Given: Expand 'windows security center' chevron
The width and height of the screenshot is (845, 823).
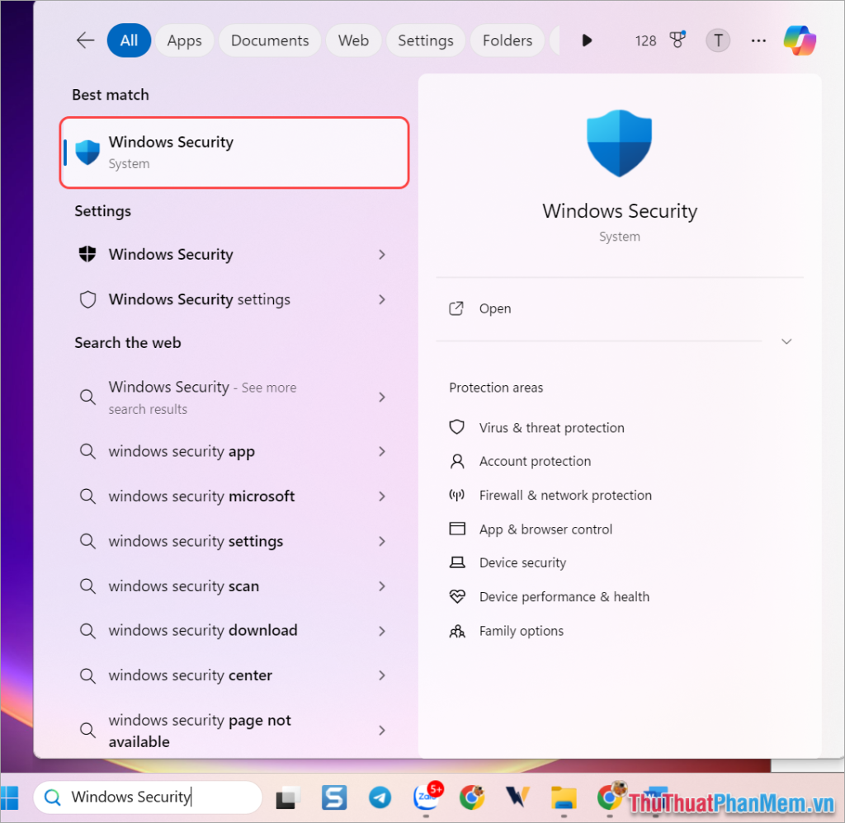Looking at the screenshot, I should coord(381,675).
